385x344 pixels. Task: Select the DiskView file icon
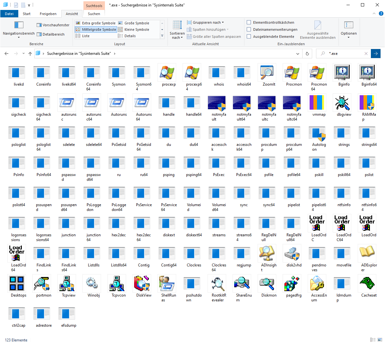point(142,283)
